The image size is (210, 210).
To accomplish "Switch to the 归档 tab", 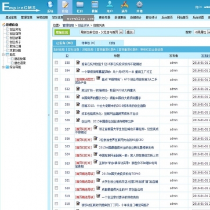I will [x=112, y=43].
